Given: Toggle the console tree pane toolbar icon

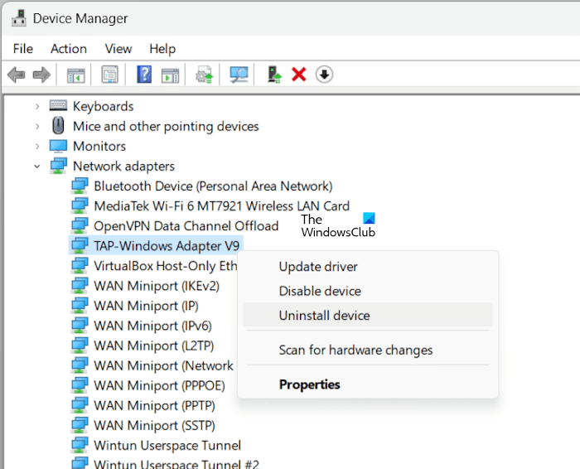Looking at the screenshot, I should [x=76, y=75].
